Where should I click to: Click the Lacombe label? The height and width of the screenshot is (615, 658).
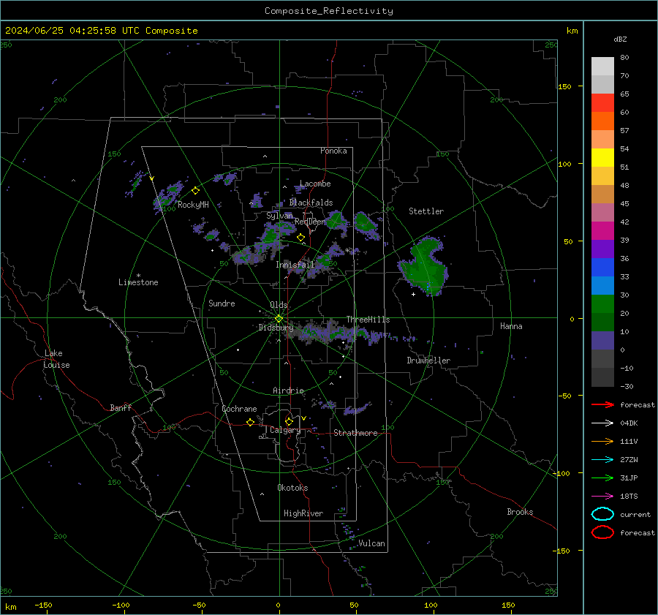click(x=315, y=184)
